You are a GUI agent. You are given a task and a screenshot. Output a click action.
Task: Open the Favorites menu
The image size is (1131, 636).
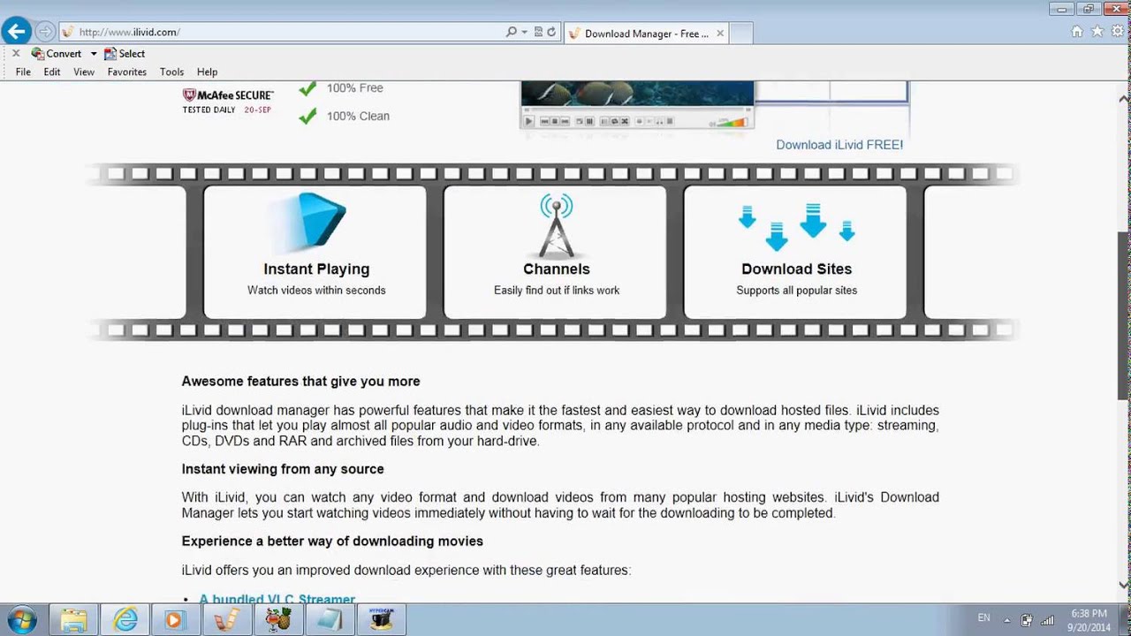pyautogui.click(x=127, y=72)
